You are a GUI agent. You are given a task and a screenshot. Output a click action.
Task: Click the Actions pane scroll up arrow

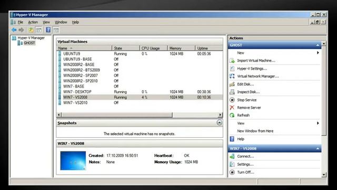tap(324, 44)
